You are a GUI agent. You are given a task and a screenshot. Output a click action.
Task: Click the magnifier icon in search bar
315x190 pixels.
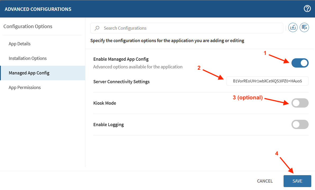(x=97, y=28)
